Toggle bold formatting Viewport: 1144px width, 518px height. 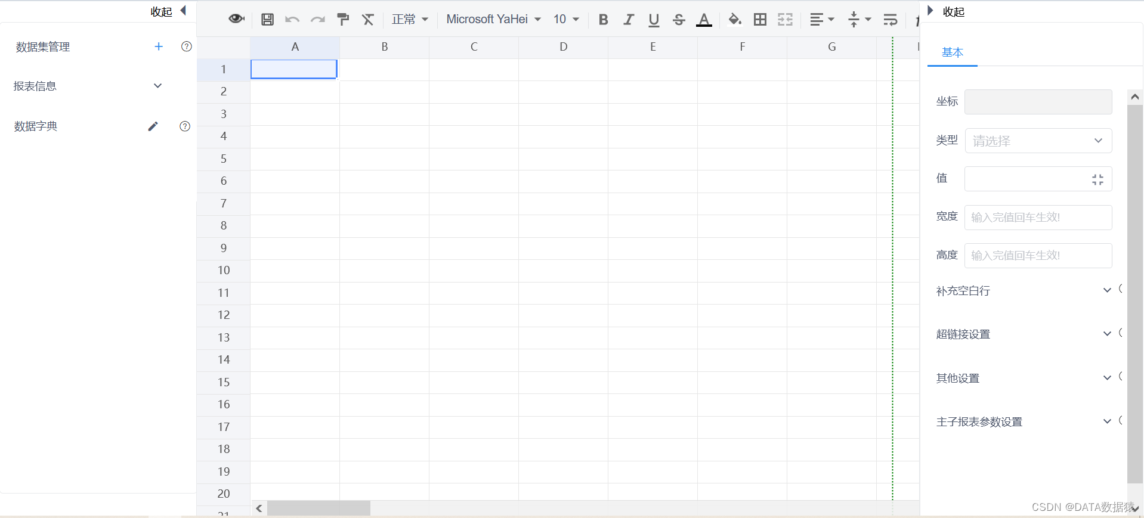click(x=604, y=20)
